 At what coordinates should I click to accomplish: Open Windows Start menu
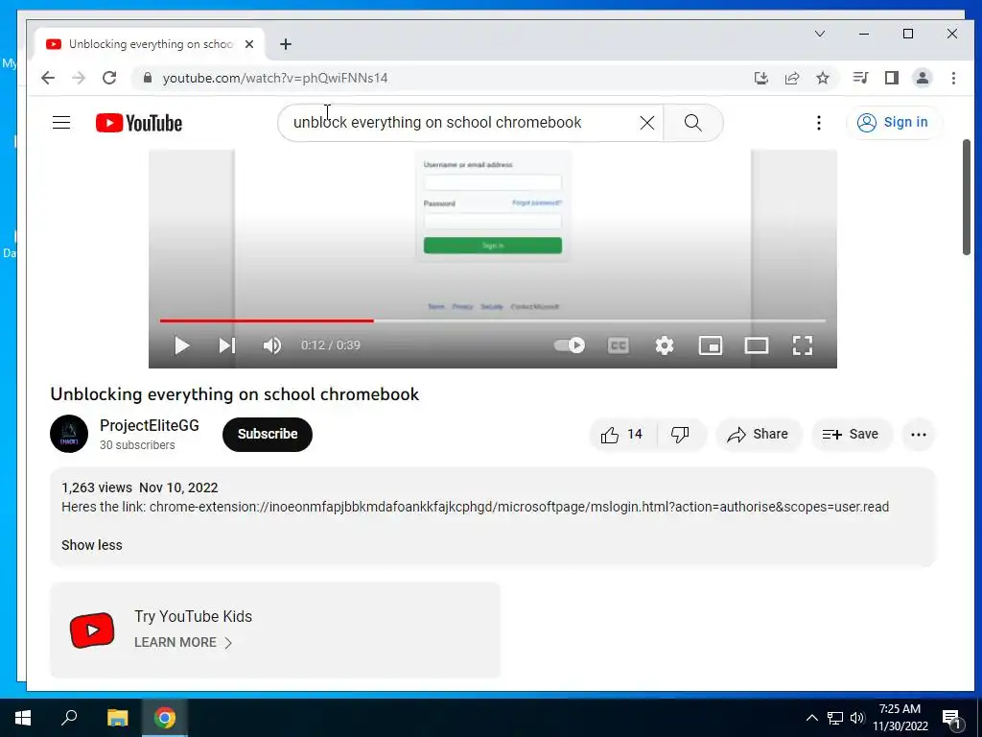click(23, 718)
